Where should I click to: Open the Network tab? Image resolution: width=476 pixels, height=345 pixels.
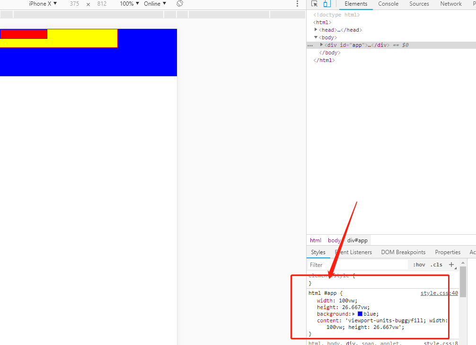[x=451, y=4]
